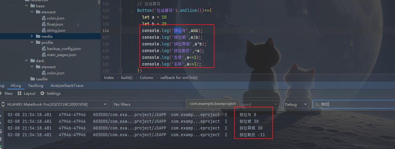Collapse the element folder under dark
The height and width of the screenshot is (149, 395).
32,67
